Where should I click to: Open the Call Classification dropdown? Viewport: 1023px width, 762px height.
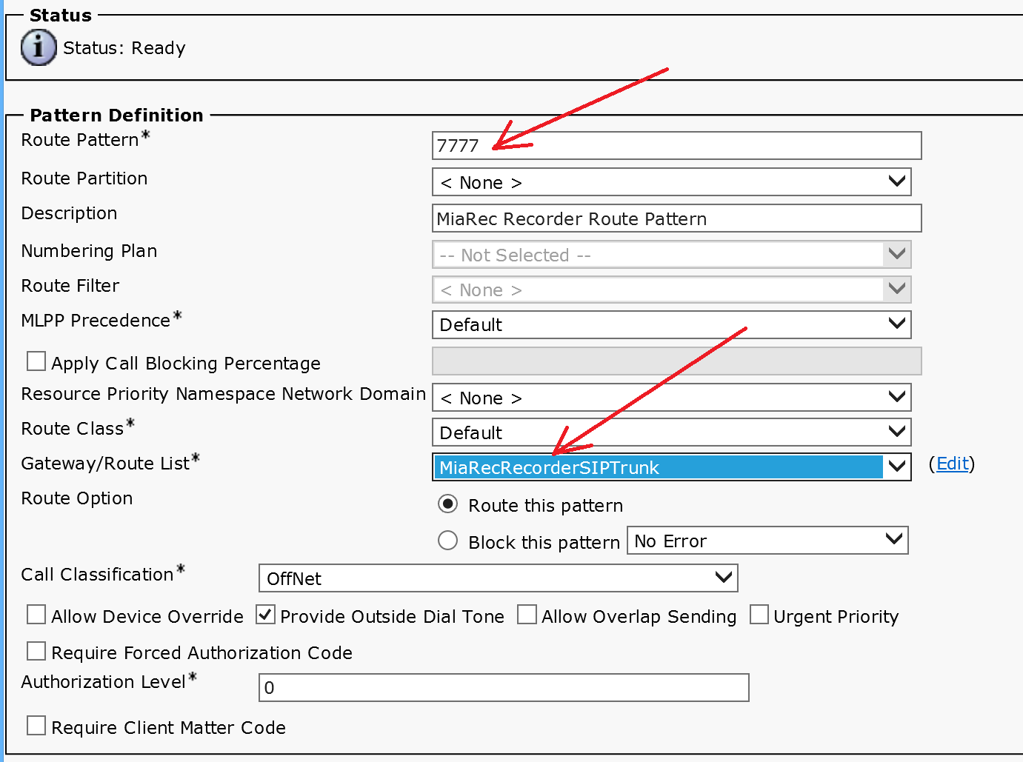pyautogui.click(x=499, y=578)
